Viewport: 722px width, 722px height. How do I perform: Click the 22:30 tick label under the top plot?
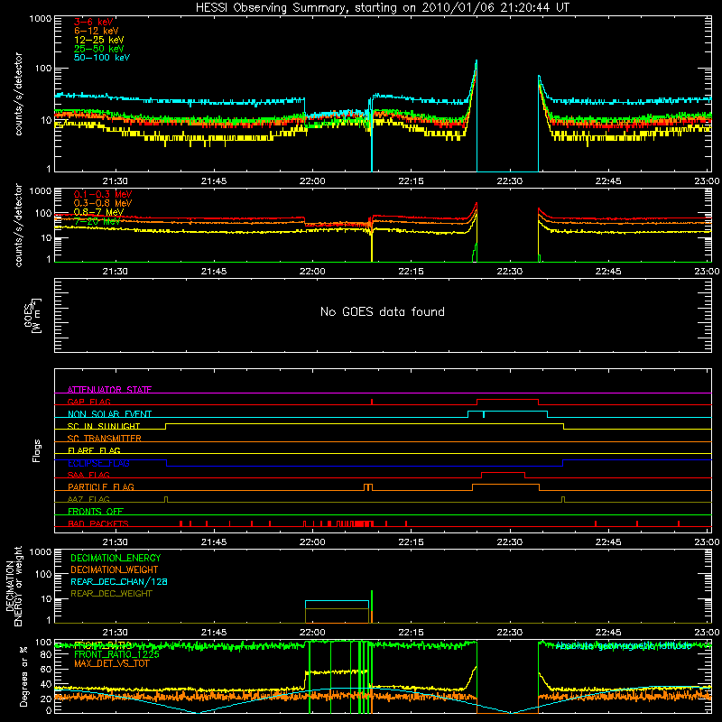click(510, 181)
